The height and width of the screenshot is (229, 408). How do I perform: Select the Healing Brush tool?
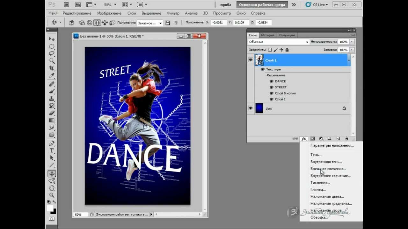52,84
